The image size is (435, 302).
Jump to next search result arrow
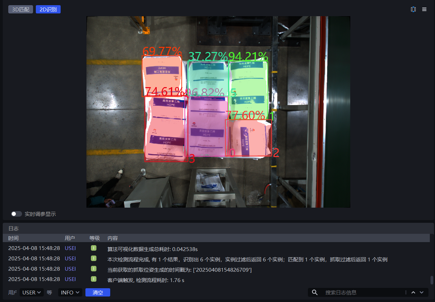[x=422, y=292]
